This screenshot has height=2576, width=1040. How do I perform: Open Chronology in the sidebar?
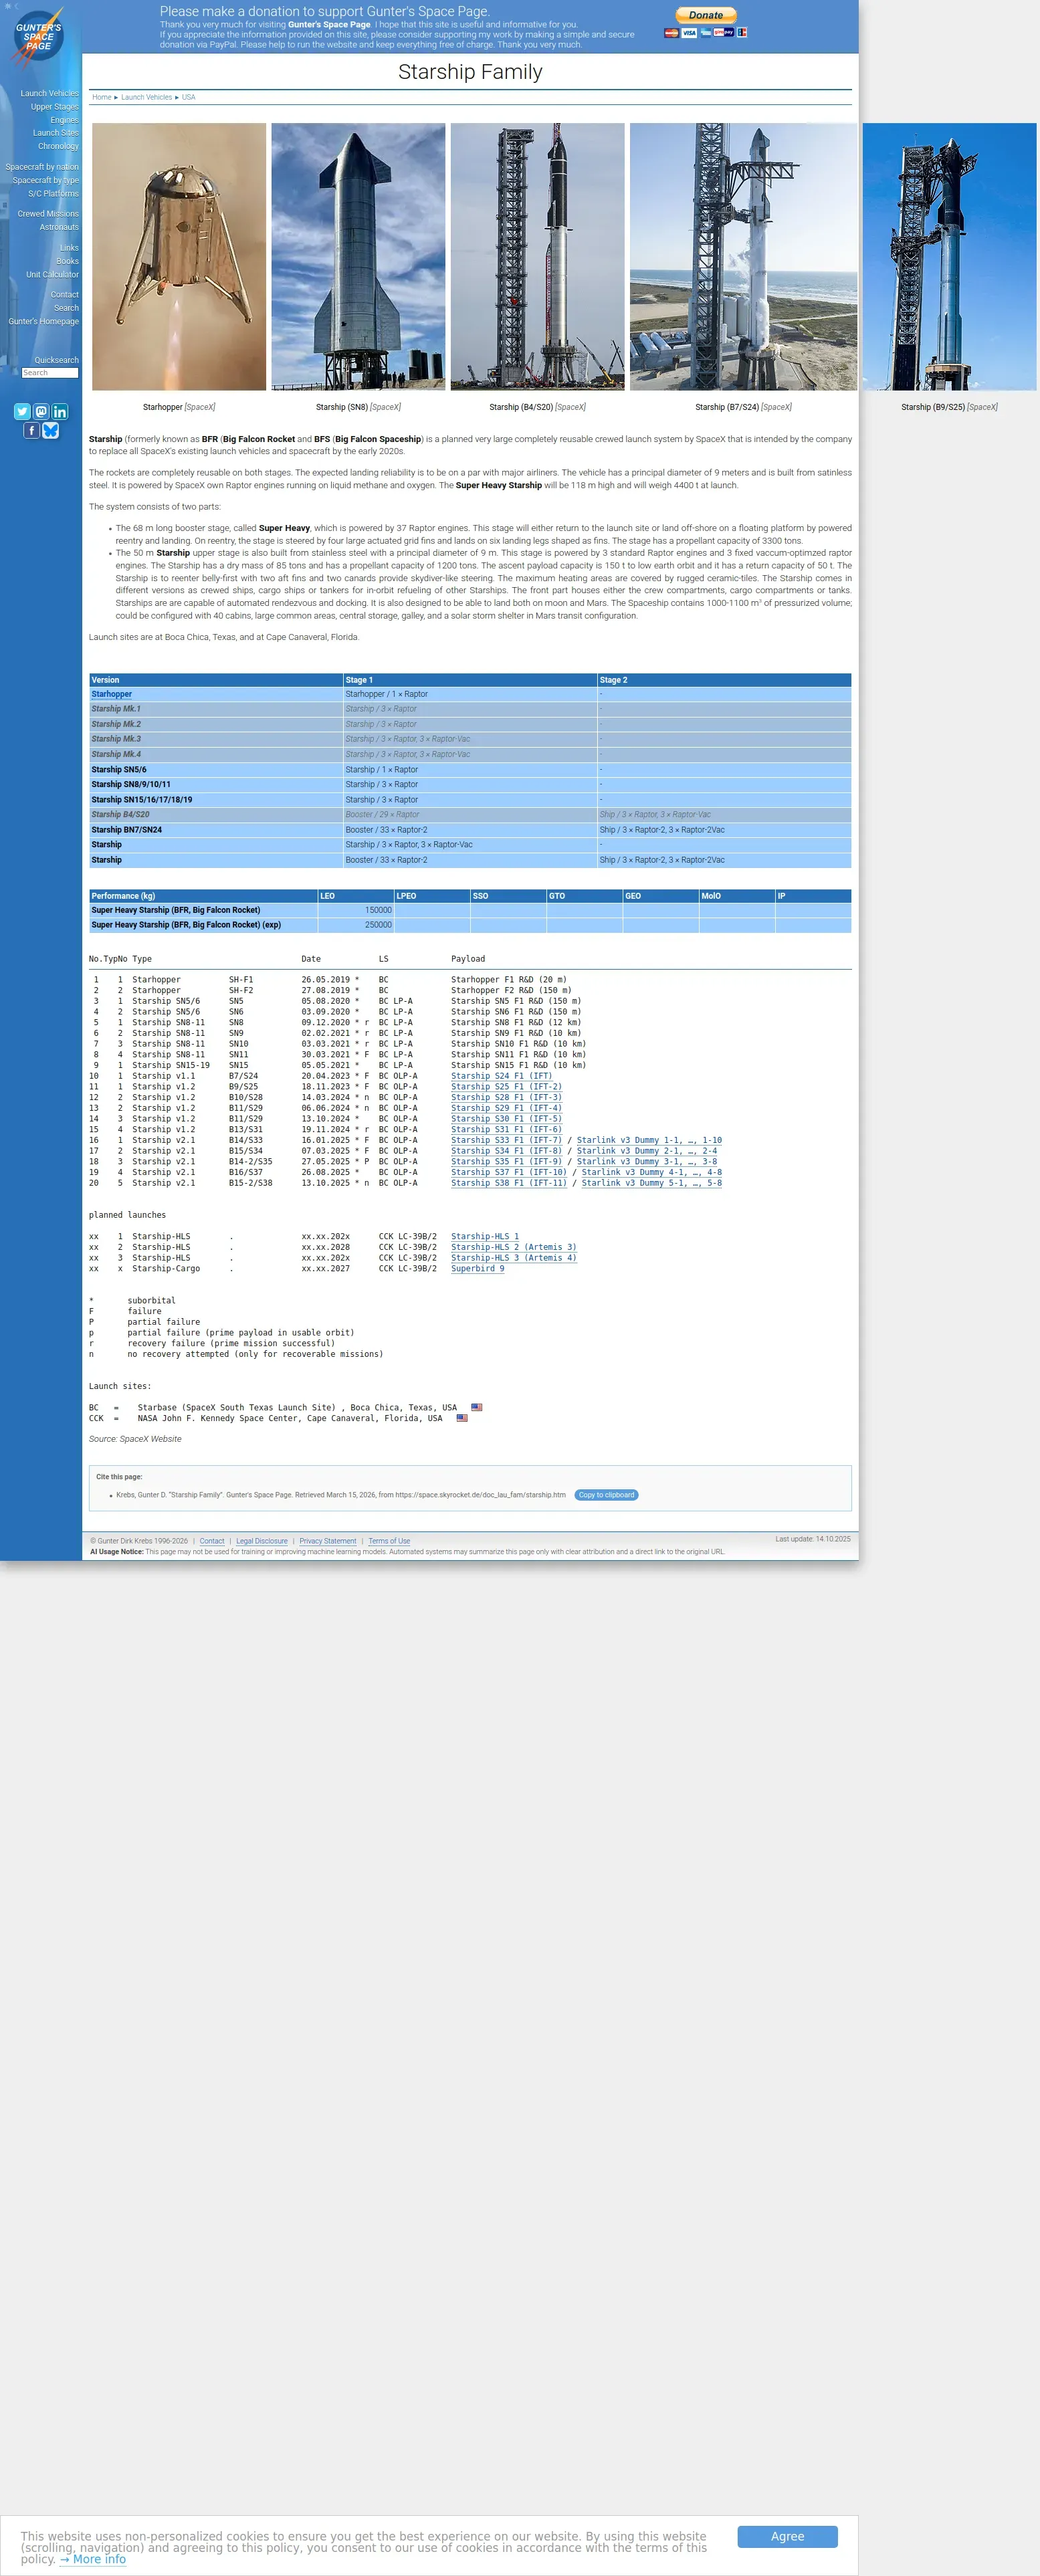[58, 146]
